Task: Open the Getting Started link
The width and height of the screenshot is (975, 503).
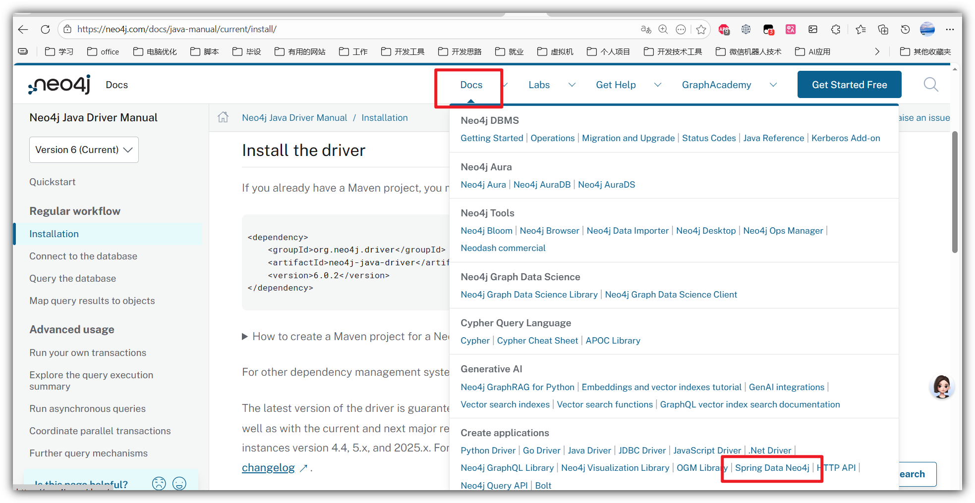Action: [x=492, y=138]
